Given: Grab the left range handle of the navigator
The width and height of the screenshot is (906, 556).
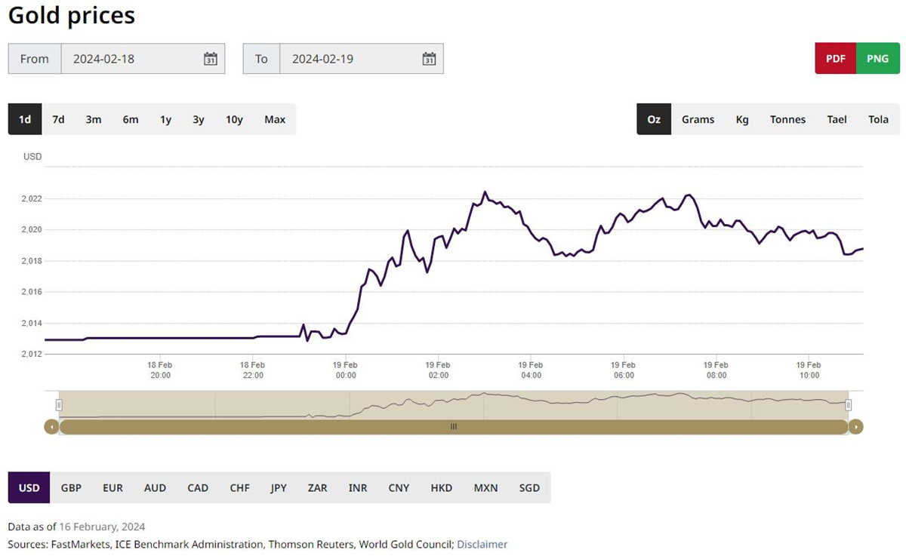Looking at the screenshot, I should pyautogui.click(x=59, y=405).
